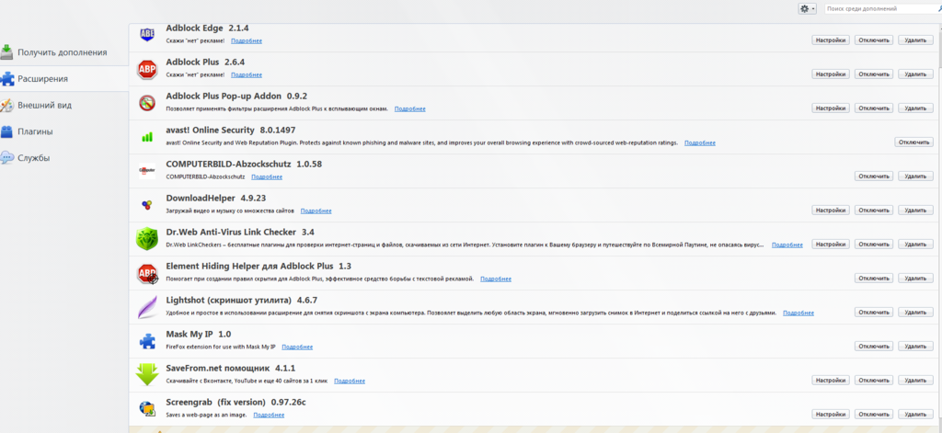Open Подробнее link for Adblock Edge
Screen dimensions: 942x433
(247, 40)
